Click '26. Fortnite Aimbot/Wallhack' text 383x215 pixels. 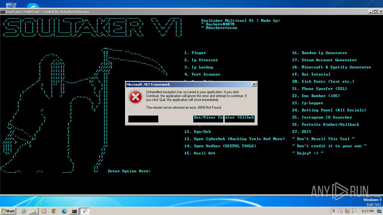pos(326,125)
